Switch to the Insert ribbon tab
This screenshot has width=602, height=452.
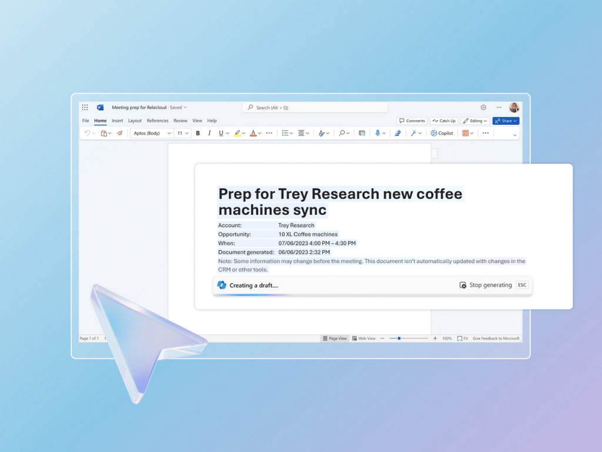tap(117, 121)
